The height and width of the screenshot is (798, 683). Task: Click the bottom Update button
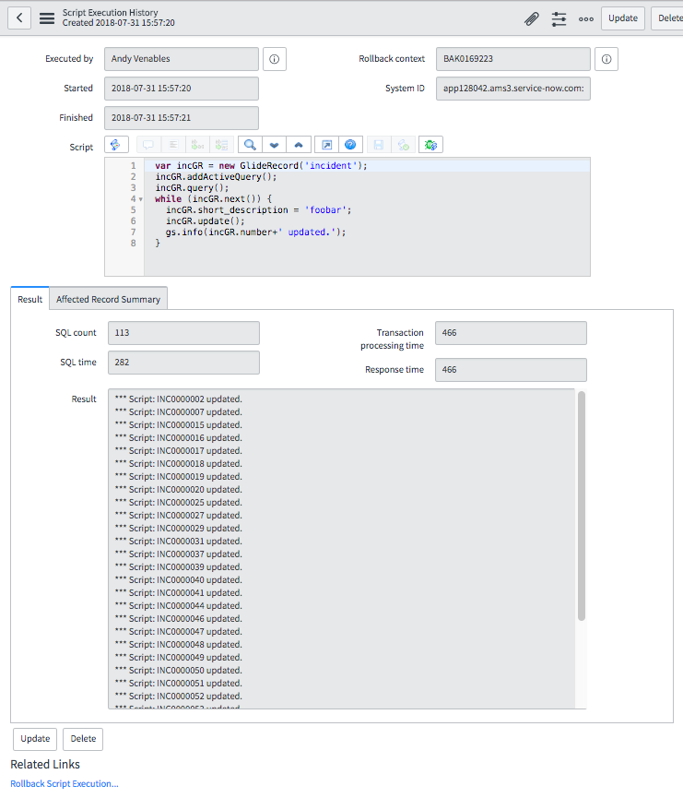point(35,739)
